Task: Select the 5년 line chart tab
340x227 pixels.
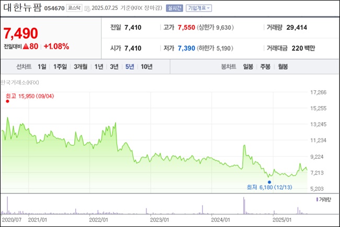Action: (130, 67)
